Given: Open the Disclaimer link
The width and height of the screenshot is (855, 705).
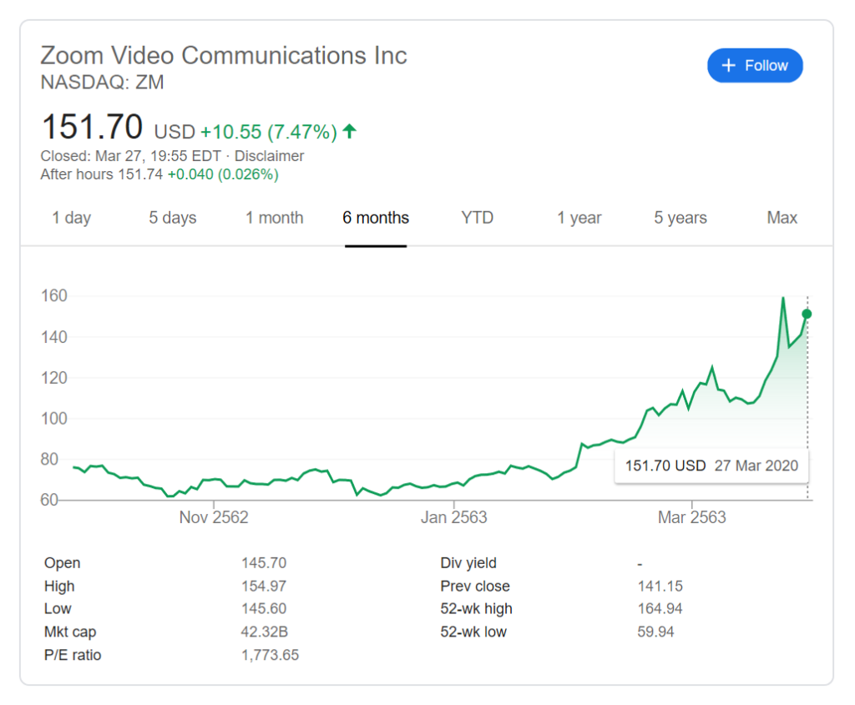Looking at the screenshot, I should 269,156.
